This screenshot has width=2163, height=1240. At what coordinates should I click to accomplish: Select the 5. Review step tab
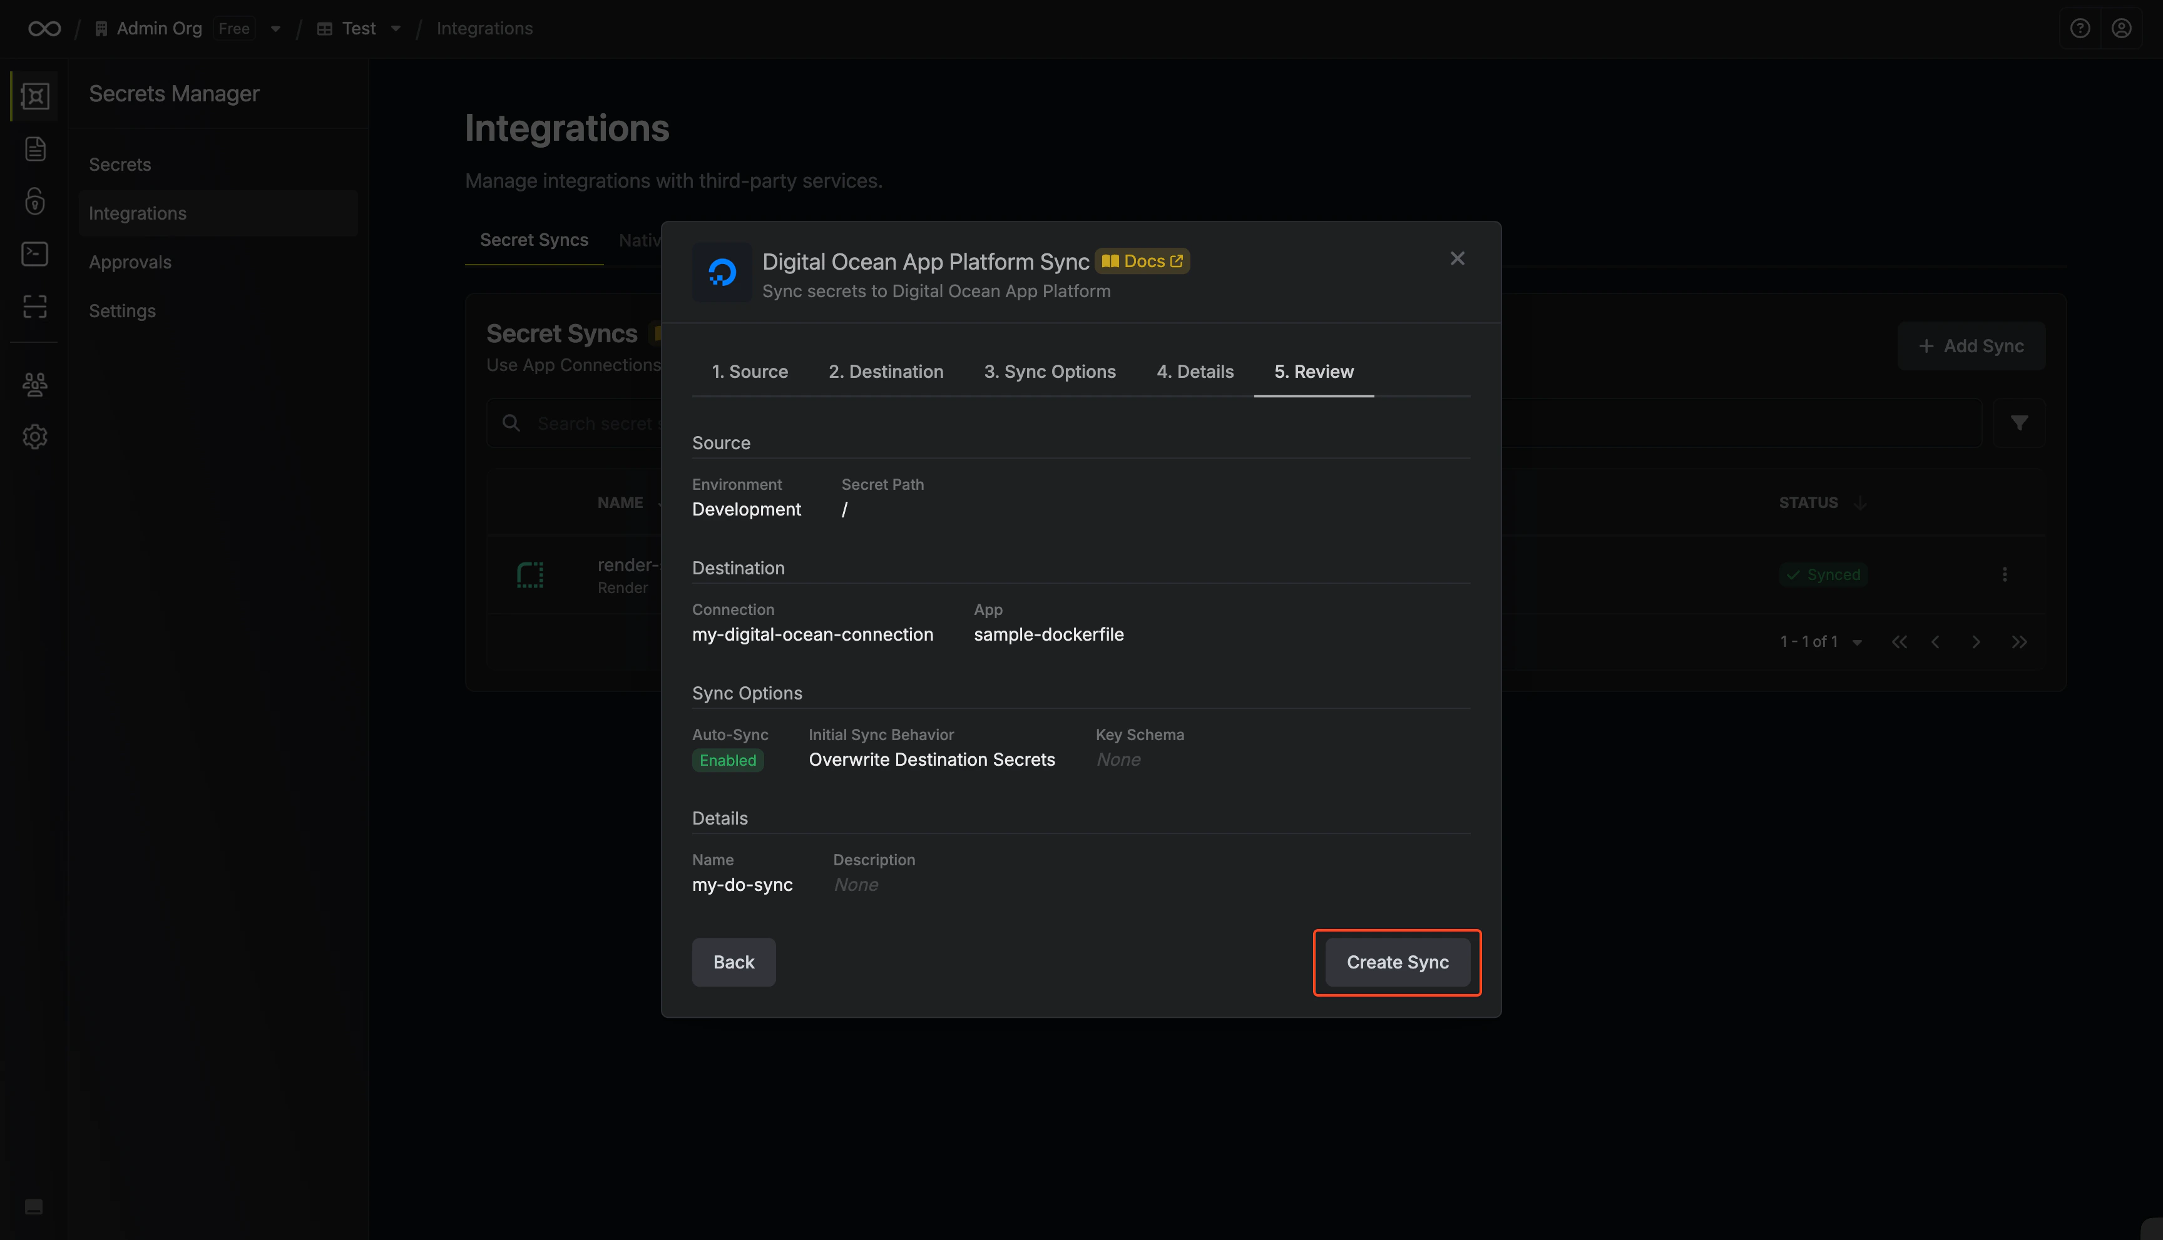tap(1314, 372)
